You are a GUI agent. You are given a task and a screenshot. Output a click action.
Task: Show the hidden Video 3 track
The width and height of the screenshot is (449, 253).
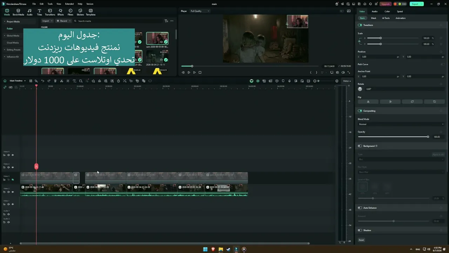[x=13, y=180]
